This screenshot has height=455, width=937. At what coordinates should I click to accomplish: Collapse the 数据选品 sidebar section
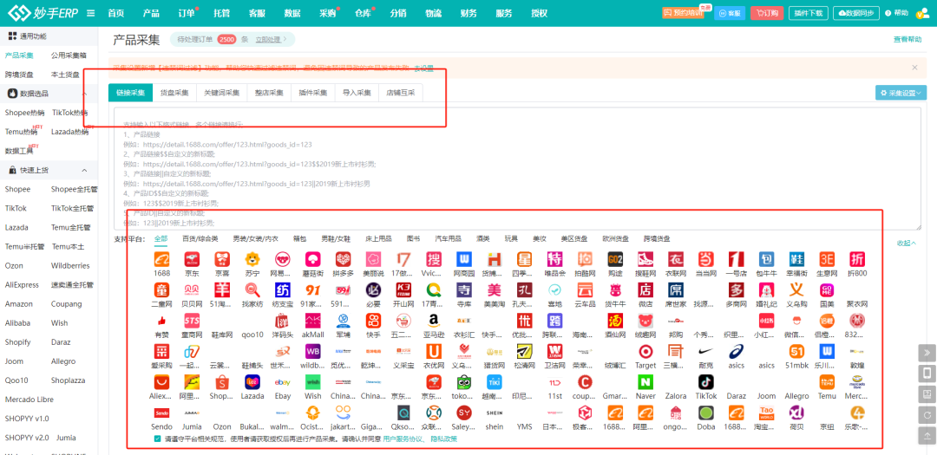pyautogui.click(x=84, y=94)
